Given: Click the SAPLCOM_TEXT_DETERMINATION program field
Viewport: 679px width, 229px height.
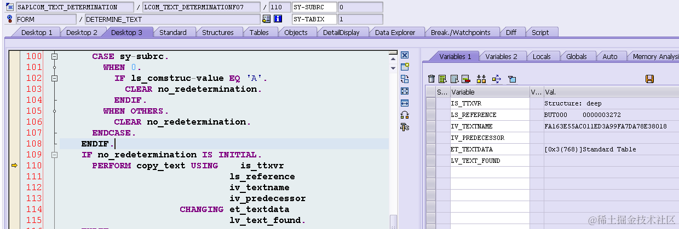Looking at the screenshot, I should [75, 8].
